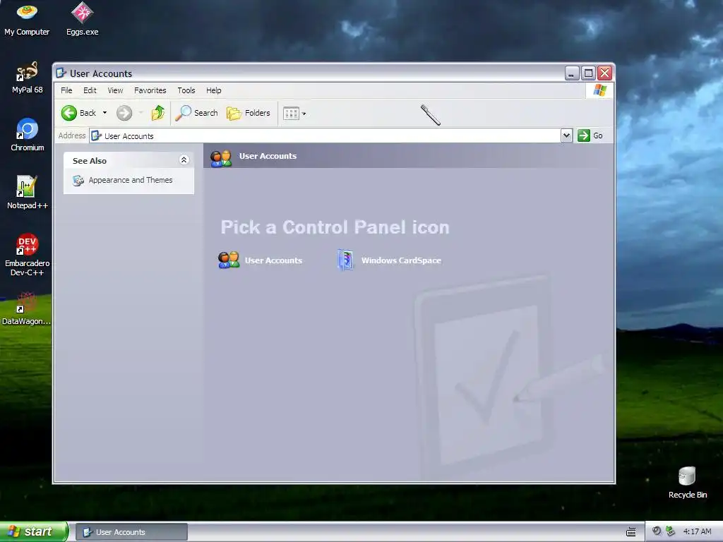723x542 pixels.
Task: Click the Go button
Action: click(590, 135)
